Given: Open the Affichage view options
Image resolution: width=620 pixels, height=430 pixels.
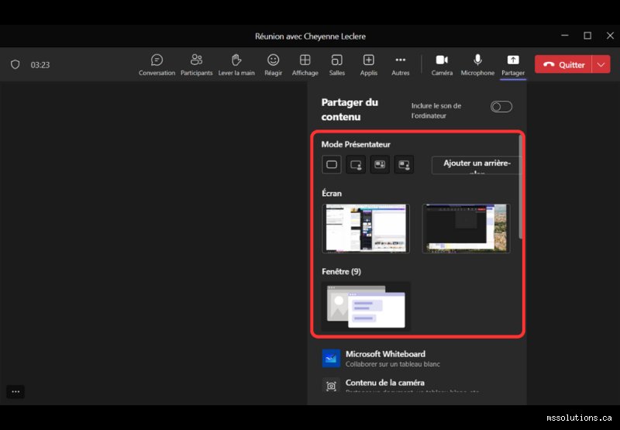Looking at the screenshot, I should [305, 65].
